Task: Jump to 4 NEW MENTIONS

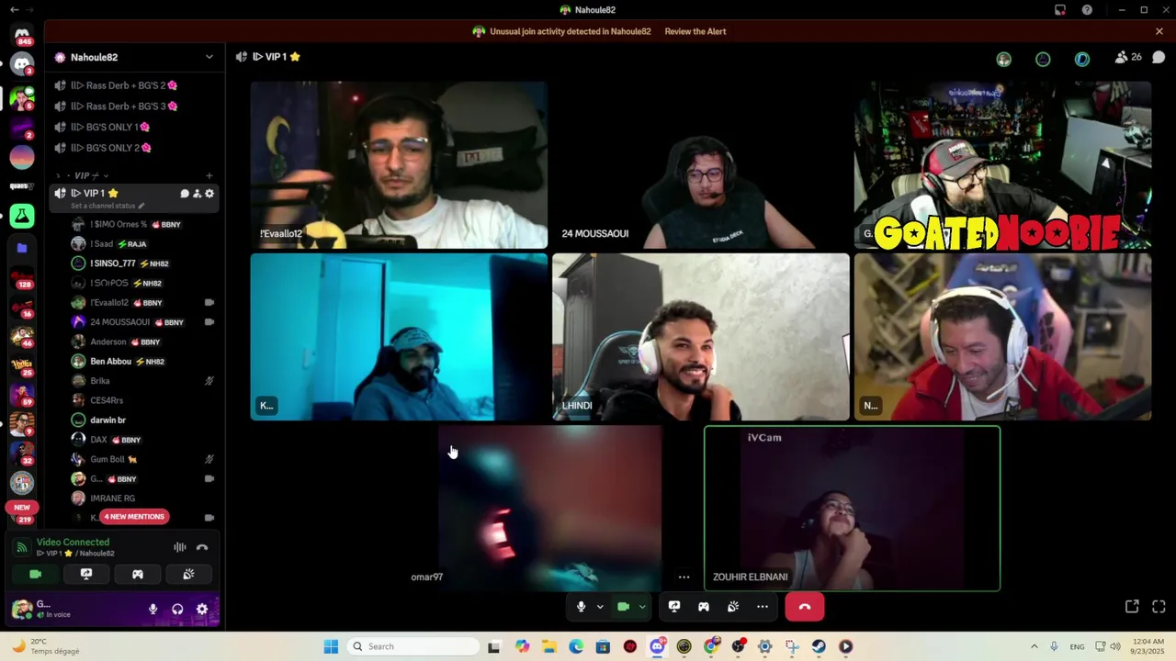Action: click(x=134, y=517)
